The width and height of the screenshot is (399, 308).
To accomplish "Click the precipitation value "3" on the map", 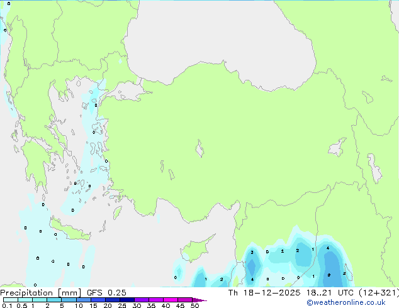I will click(x=252, y=252).
